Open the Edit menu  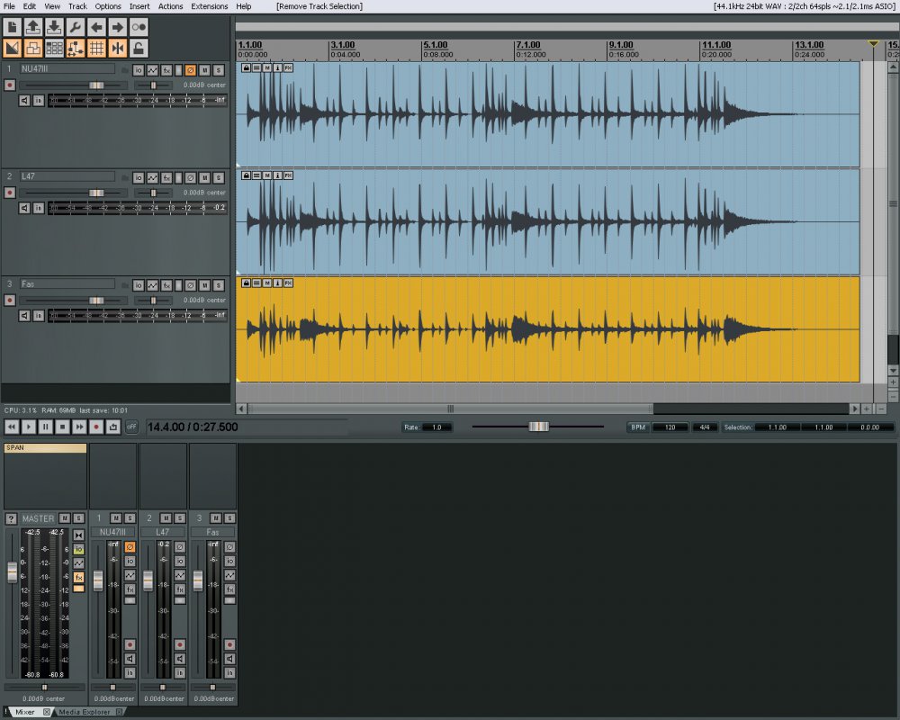[30, 6]
